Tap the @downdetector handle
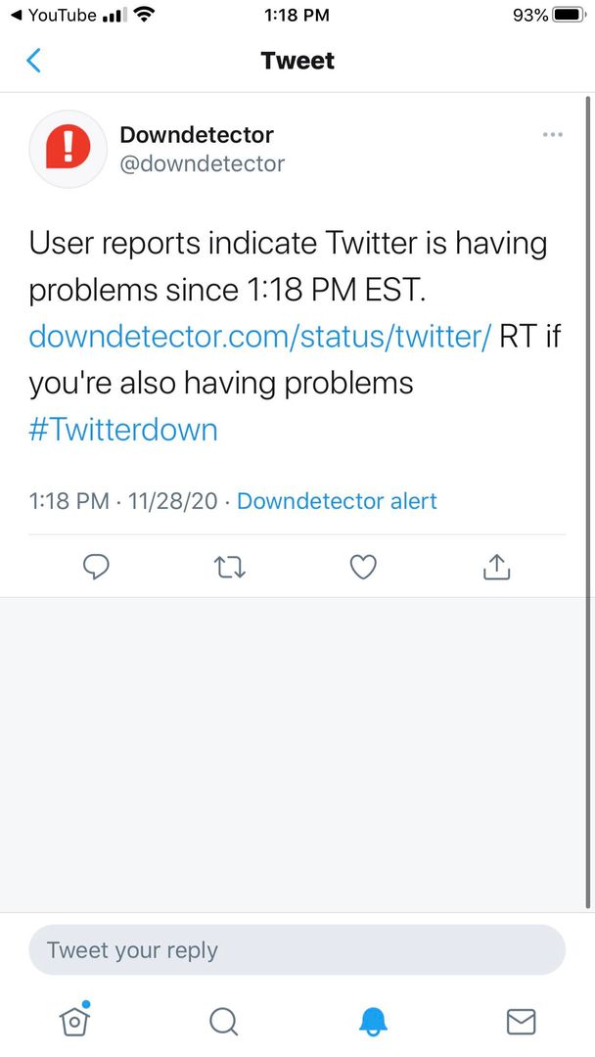The image size is (595, 1057). point(202,164)
